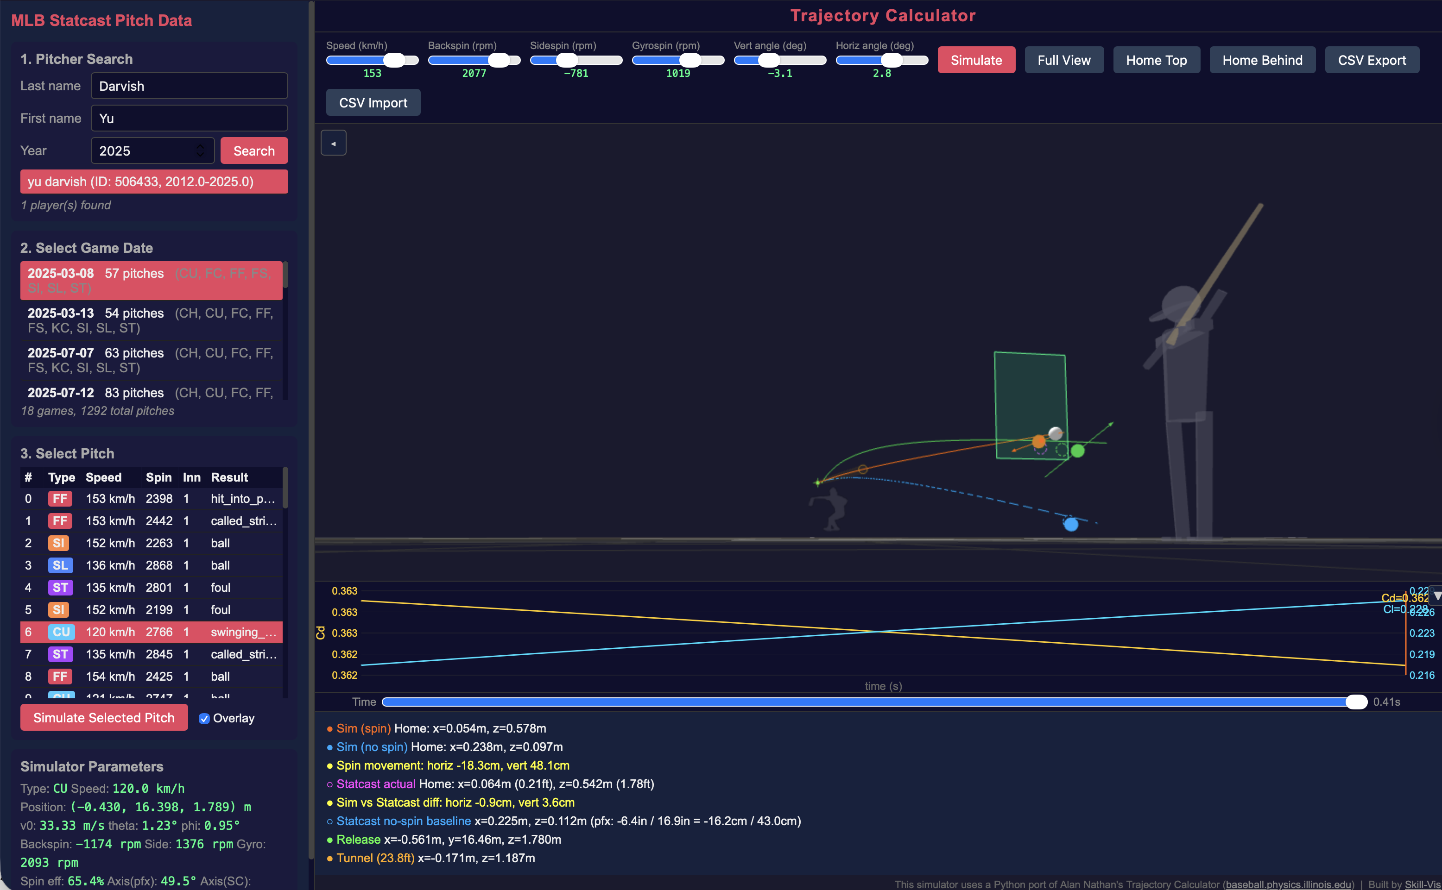Open baseball.physics.illinois.edu link
Viewport: 1442px width, 890px height.
point(1289,884)
